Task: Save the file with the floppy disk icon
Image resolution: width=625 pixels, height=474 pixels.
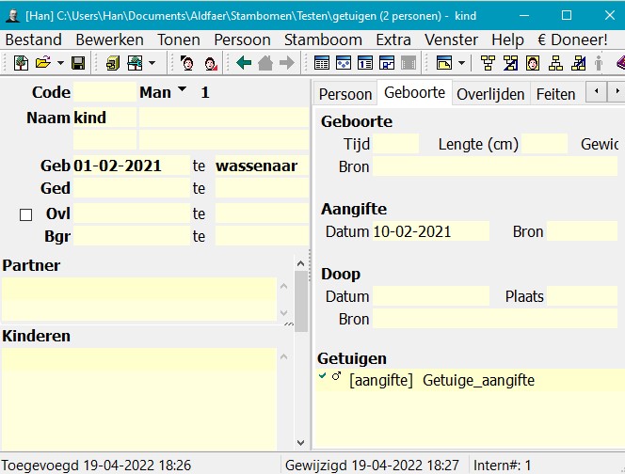Action: click(78, 63)
